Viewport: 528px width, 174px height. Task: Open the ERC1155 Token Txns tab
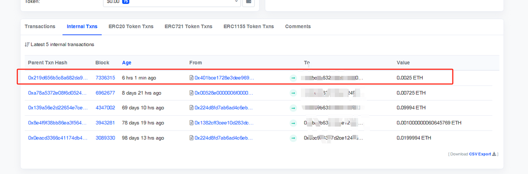tap(249, 26)
